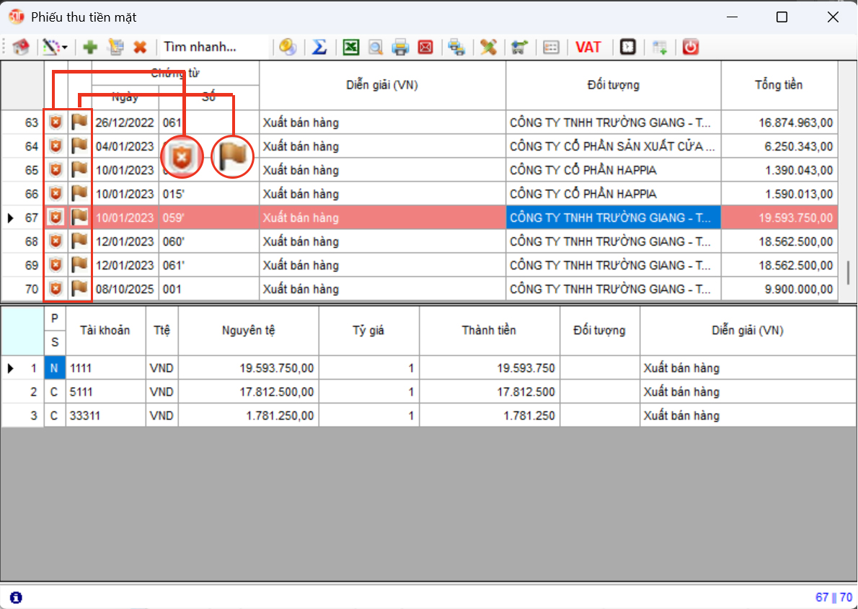Click the info icon in status bar

coord(16,597)
